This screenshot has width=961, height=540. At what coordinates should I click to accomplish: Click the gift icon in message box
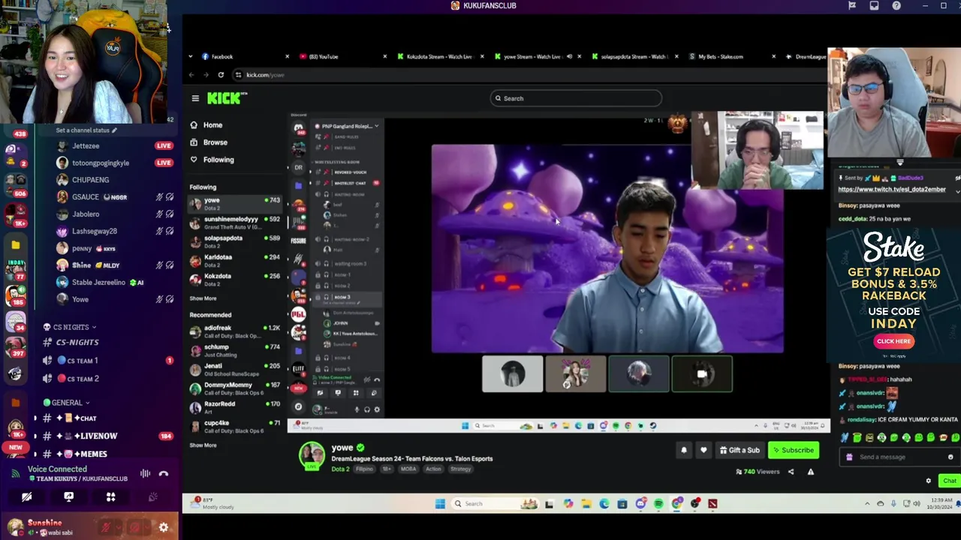tap(849, 457)
